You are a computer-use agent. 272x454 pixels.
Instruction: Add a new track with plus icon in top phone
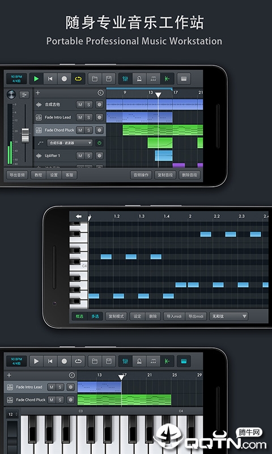tap(37, 93)
